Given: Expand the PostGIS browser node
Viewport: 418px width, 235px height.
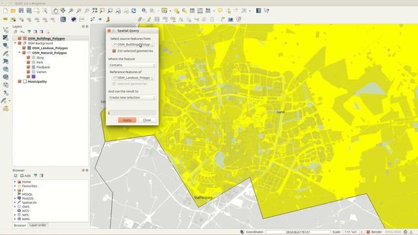Looking at the screenshot, I should (x=15, y=198).
